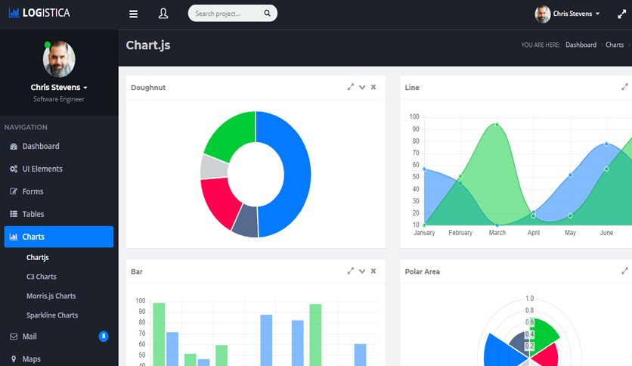Select the active Charts menu item
The width and height of the screenshot is (632, 366).
(59, 237)
